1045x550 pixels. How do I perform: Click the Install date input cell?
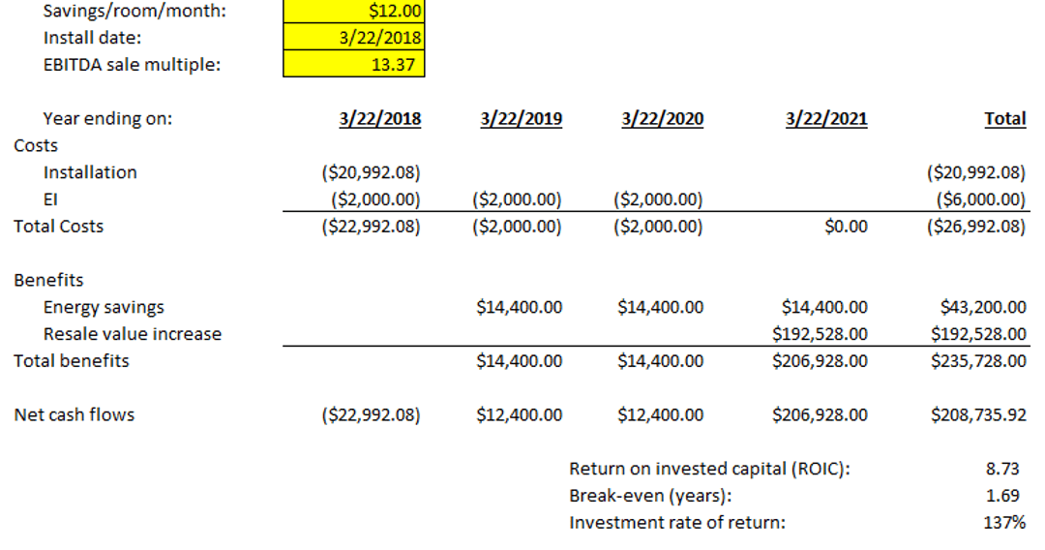(x=354, y=39)
